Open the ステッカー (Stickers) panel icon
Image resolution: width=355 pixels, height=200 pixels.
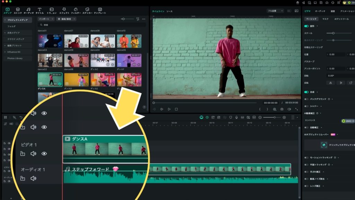(x=87, y=9)
